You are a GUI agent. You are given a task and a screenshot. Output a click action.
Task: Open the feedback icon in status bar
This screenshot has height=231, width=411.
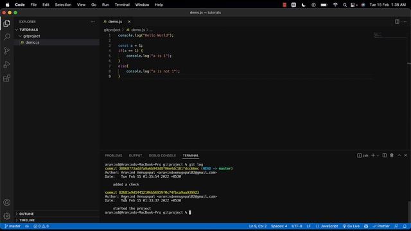coord(396,227)
